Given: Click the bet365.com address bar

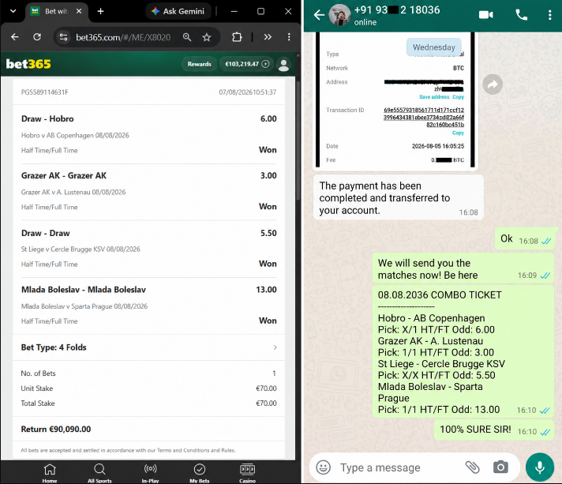Looking at the screenshot, I should click(123, 37).
